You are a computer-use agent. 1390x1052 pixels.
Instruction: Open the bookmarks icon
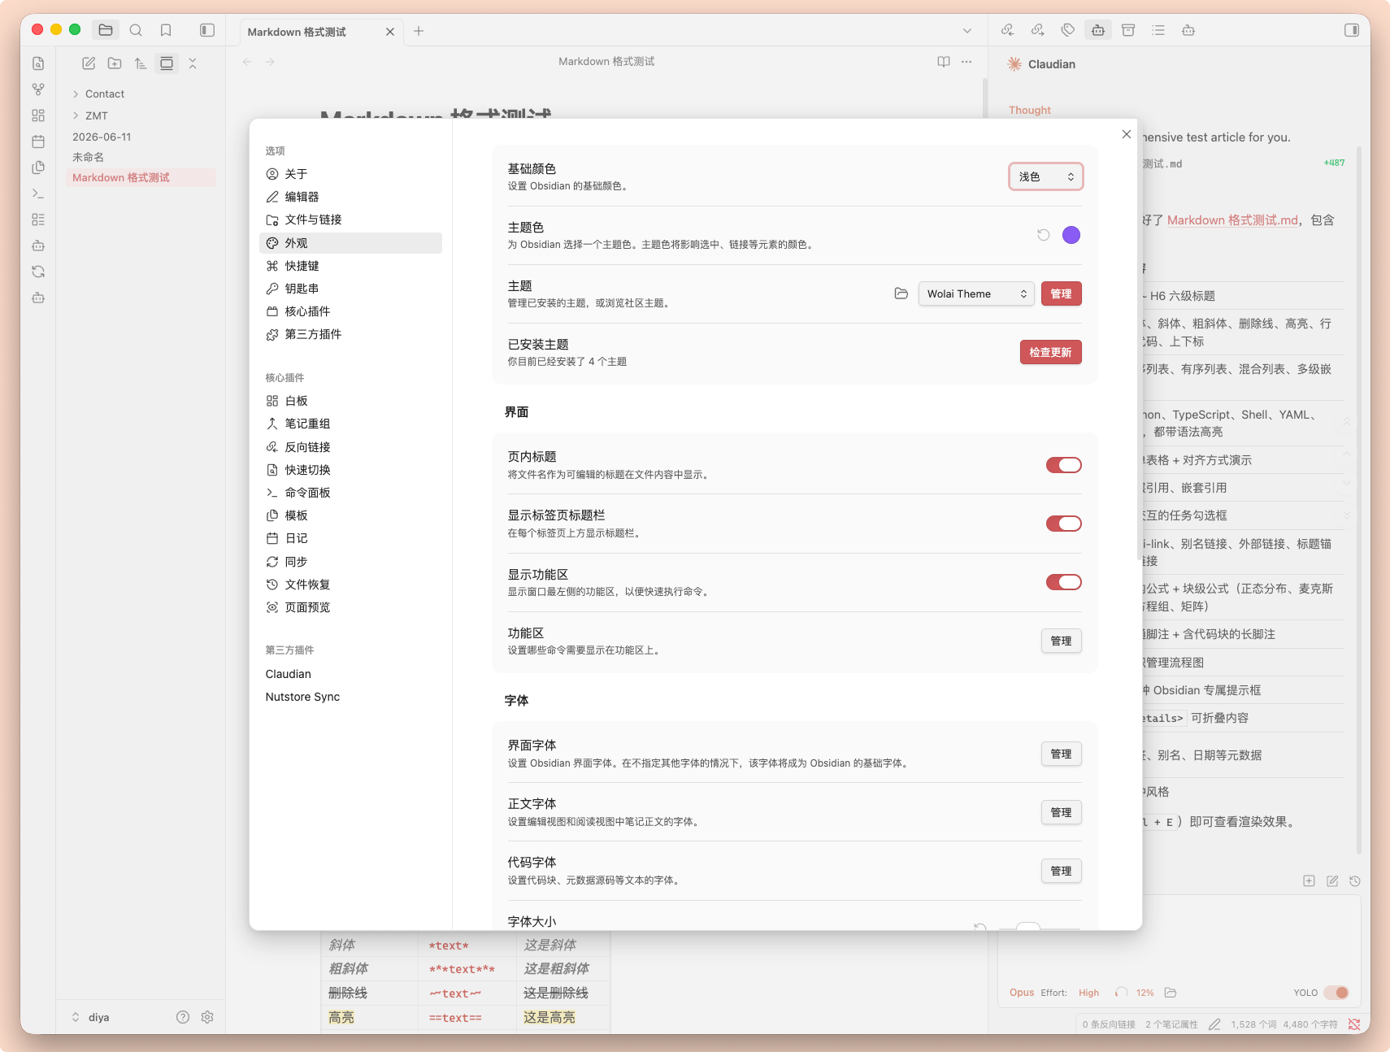click(x=166, y=30)
